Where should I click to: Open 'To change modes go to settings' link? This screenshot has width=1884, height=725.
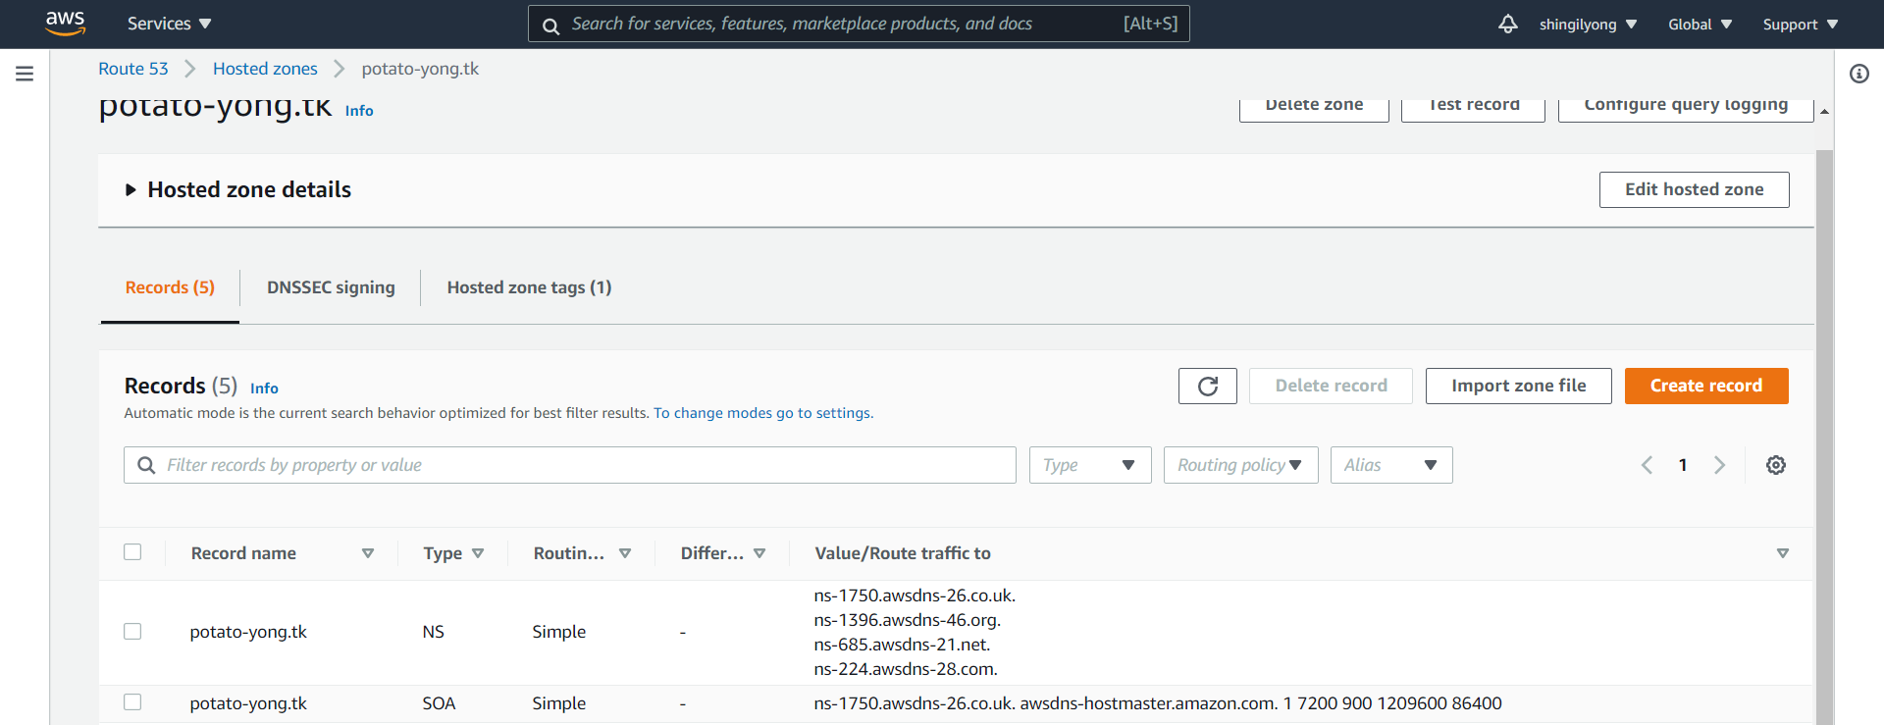coord(763,413)
